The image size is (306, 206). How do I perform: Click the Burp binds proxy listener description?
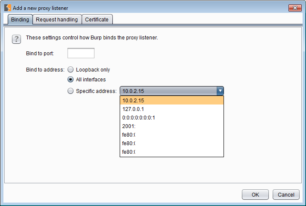point(92,38)
